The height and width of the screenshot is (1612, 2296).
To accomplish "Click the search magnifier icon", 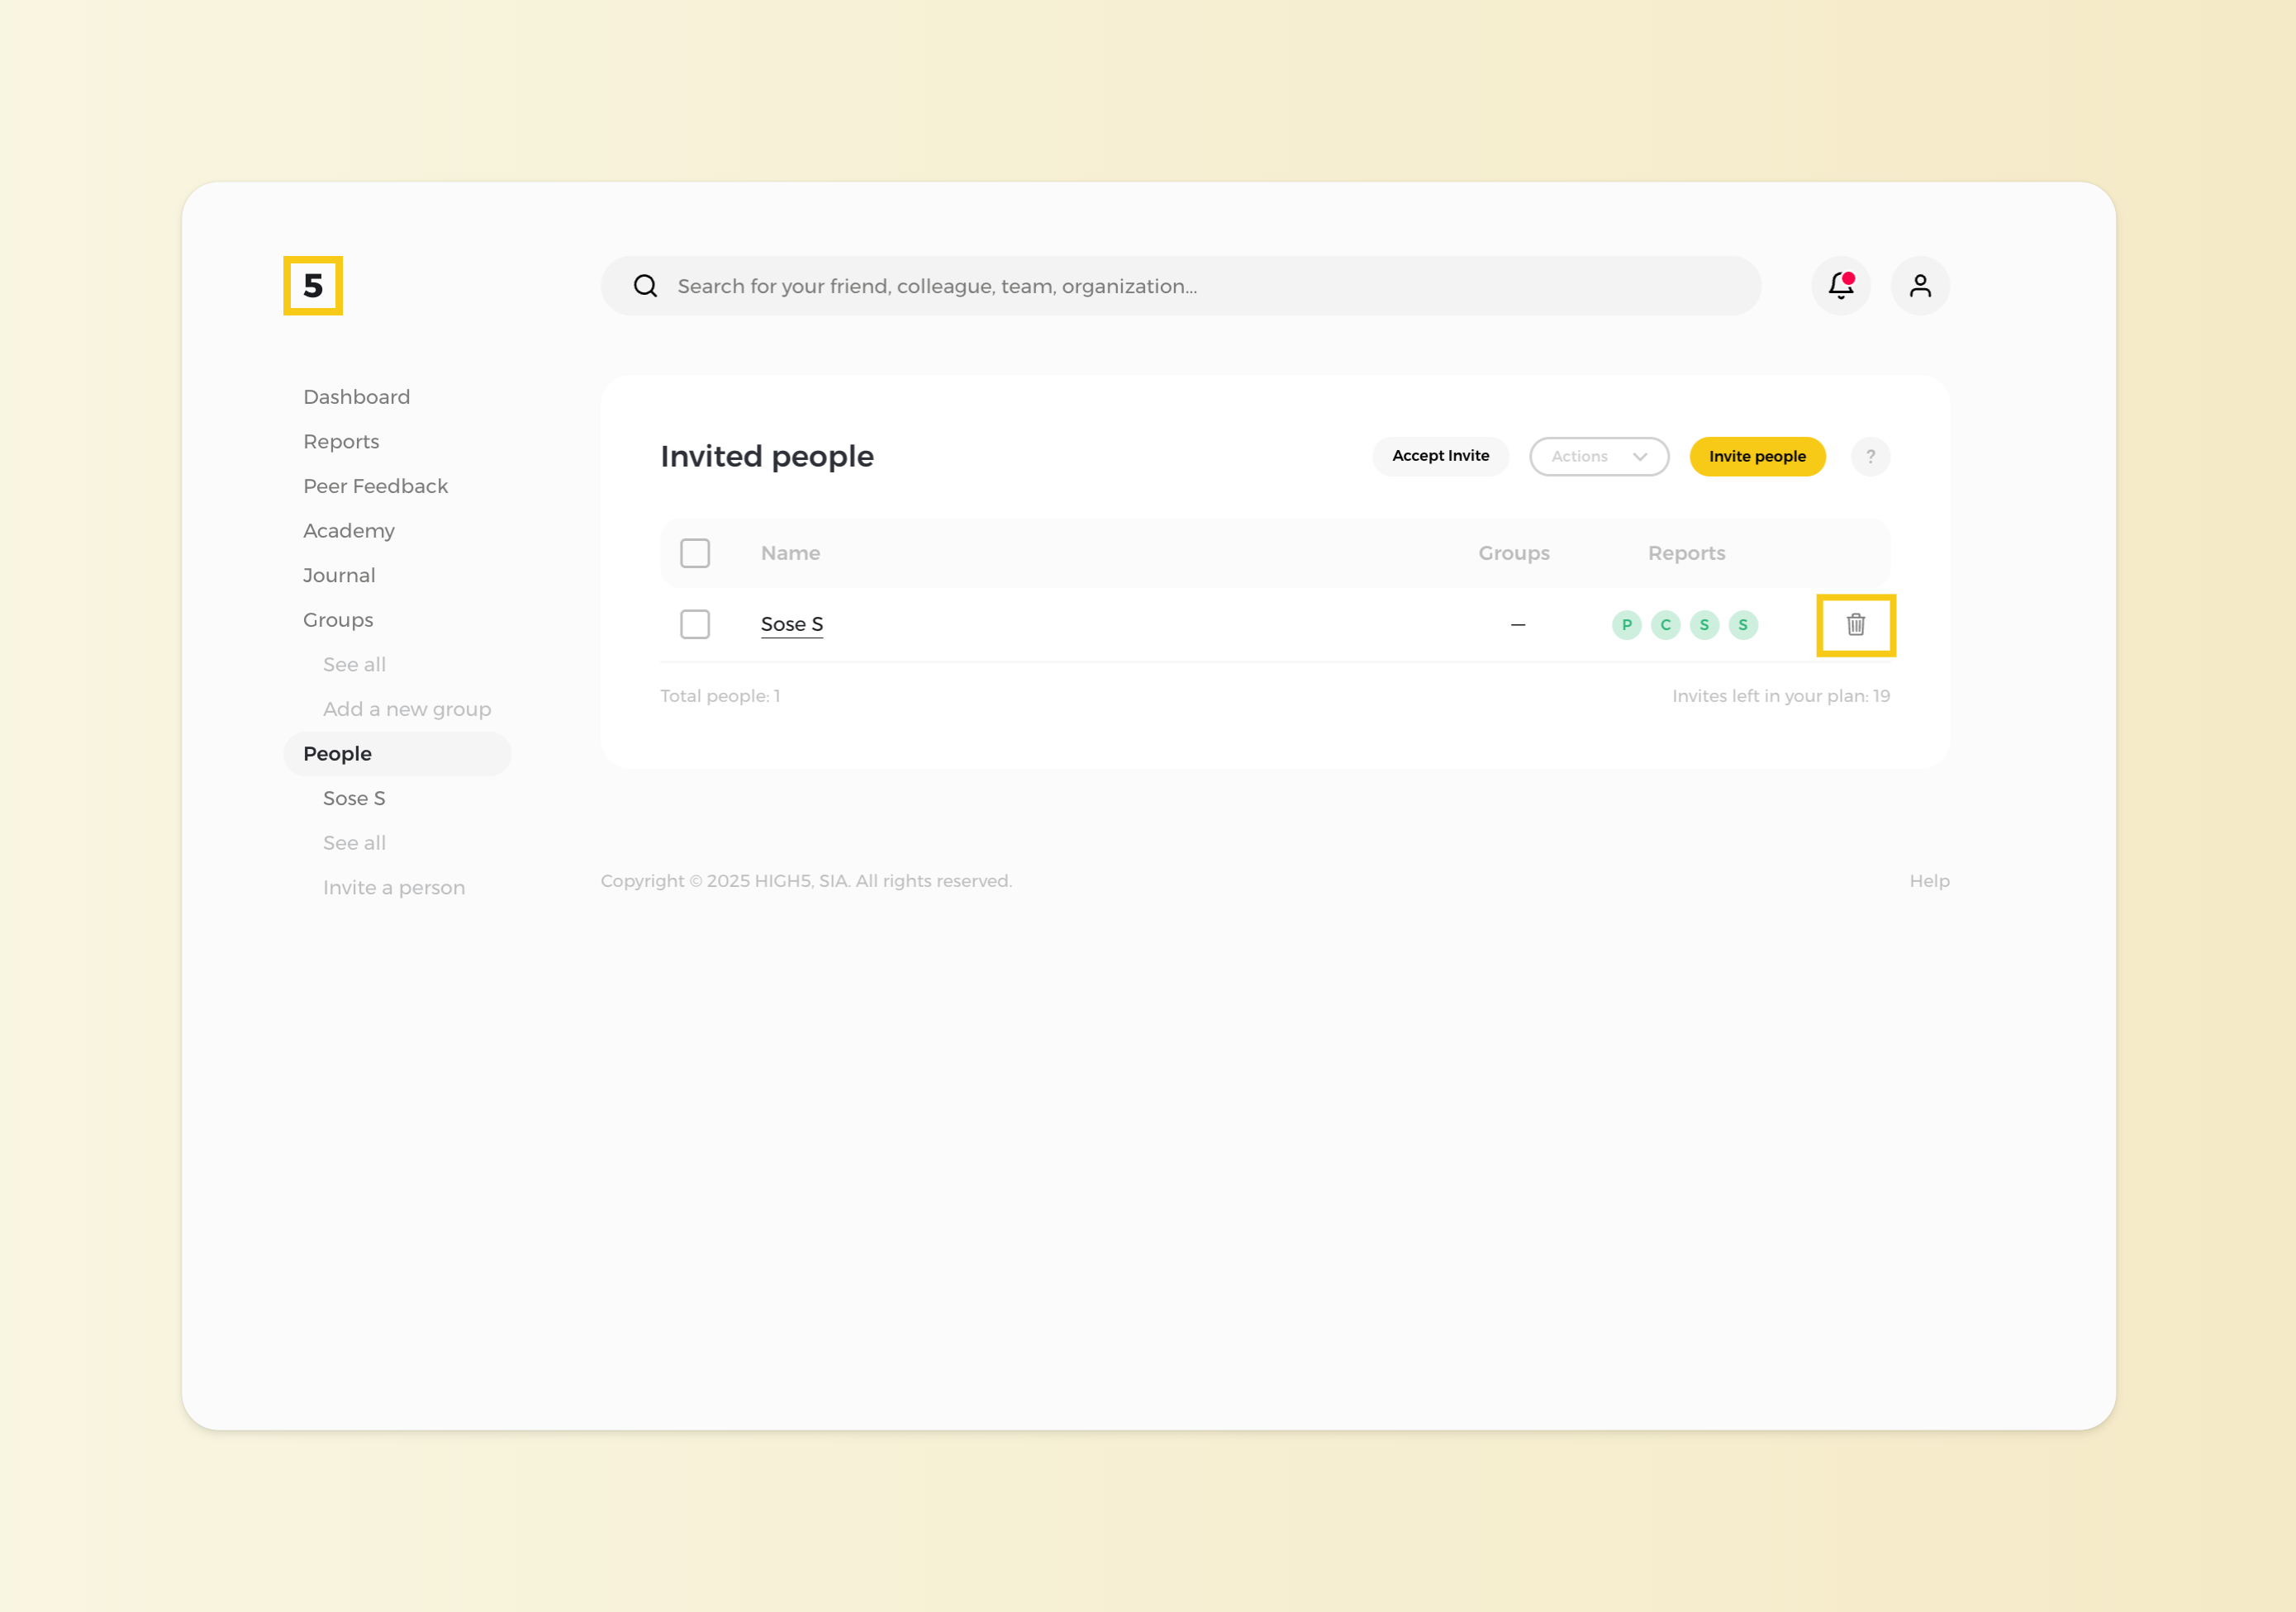I will (645, 286).
